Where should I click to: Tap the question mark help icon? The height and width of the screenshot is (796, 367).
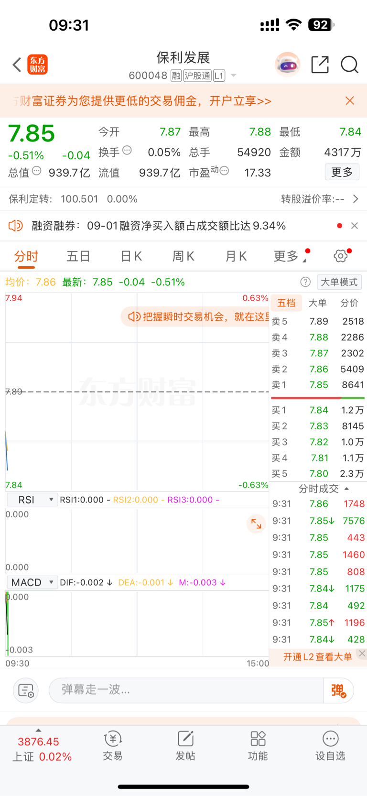305,282
